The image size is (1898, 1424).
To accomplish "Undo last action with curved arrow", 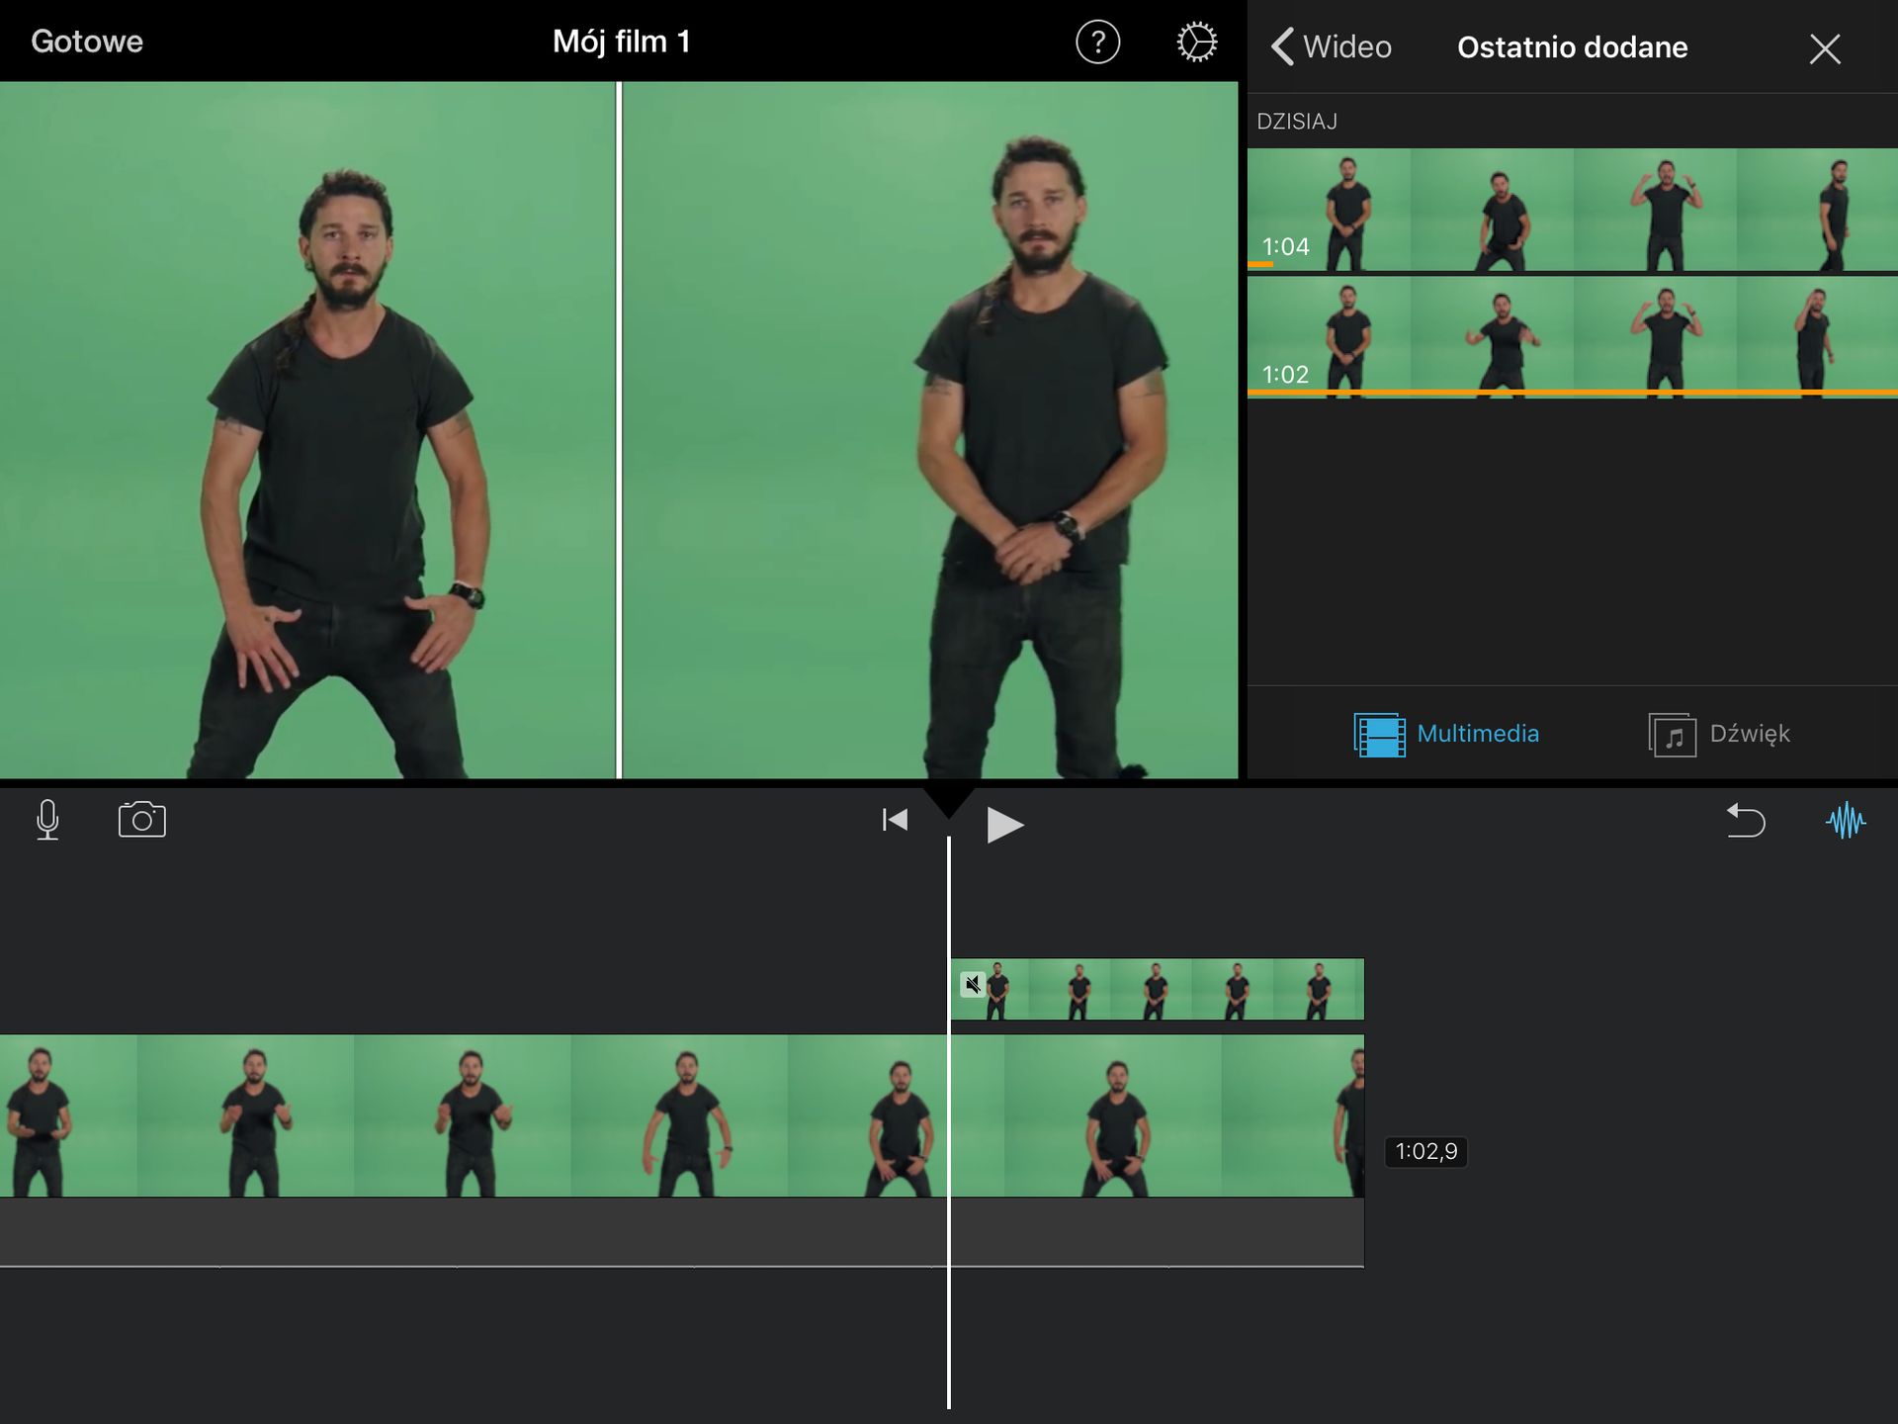I will point(1746,821).
